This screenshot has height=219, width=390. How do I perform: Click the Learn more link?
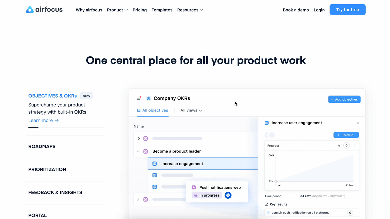pyautogui.click(x=43, y=120)
